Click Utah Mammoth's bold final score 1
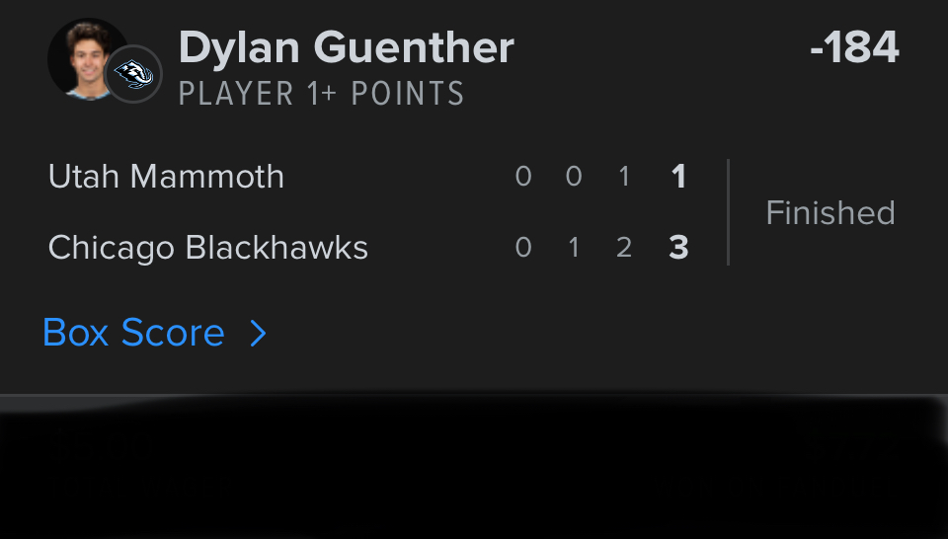The width and height of the screenshot is (948, 539). click(678, 177)
